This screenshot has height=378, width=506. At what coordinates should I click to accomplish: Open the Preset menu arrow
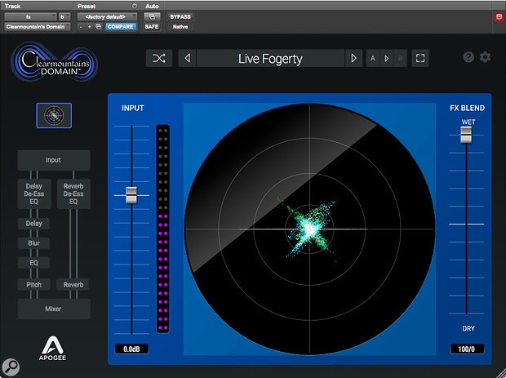(x=135, y=7)
